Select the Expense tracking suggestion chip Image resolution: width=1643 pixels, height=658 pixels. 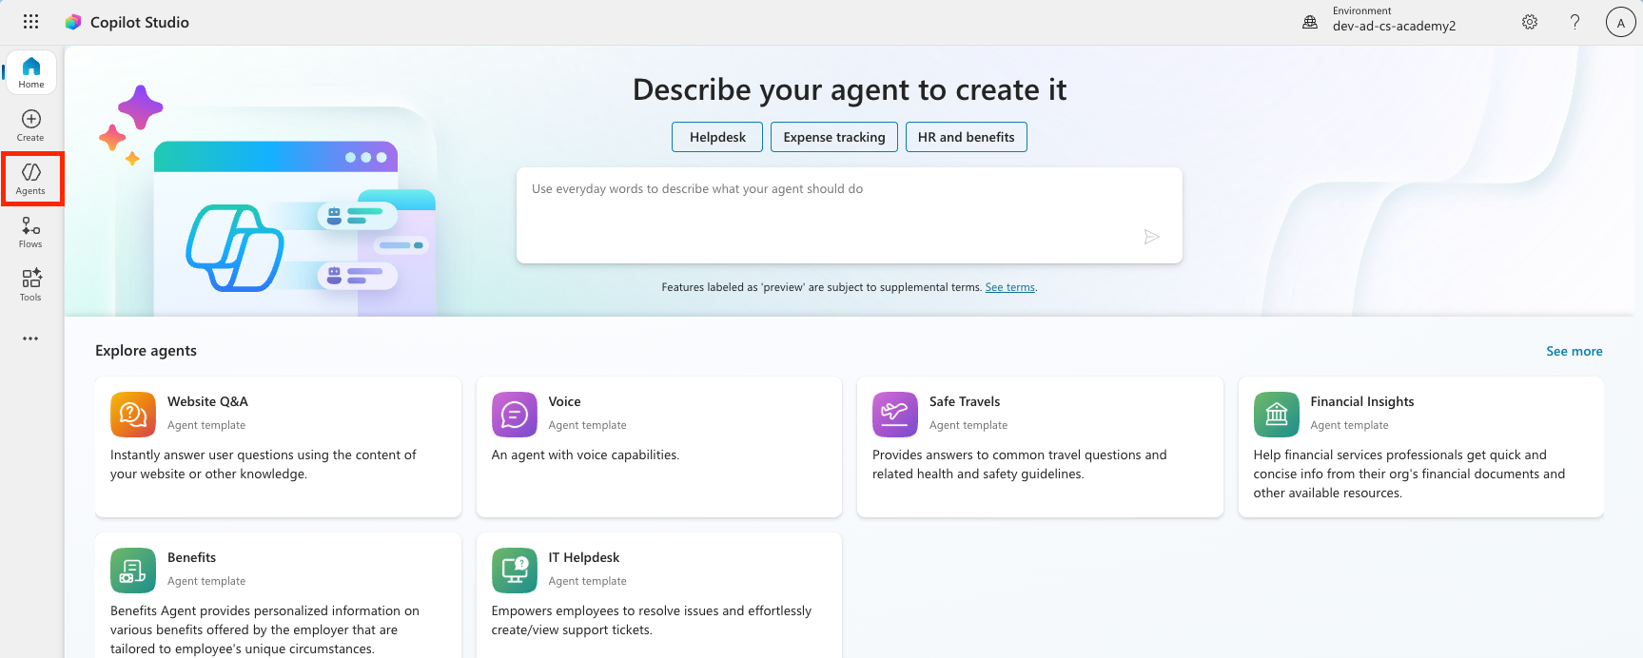(833, 137)
